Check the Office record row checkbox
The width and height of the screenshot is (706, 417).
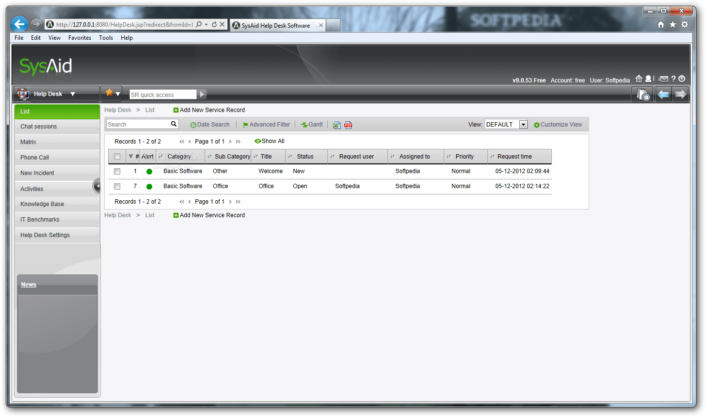click(116, 186)
